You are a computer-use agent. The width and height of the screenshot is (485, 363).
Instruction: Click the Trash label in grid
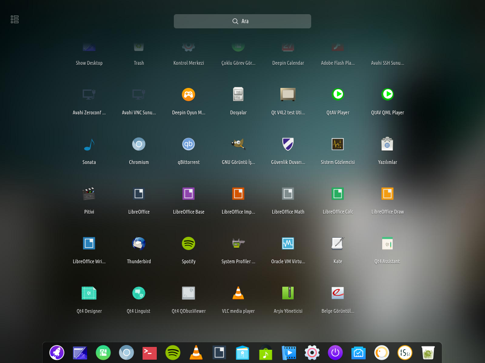coord(139,63)
